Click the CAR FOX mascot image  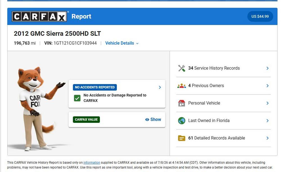click(x=39, y=109)
